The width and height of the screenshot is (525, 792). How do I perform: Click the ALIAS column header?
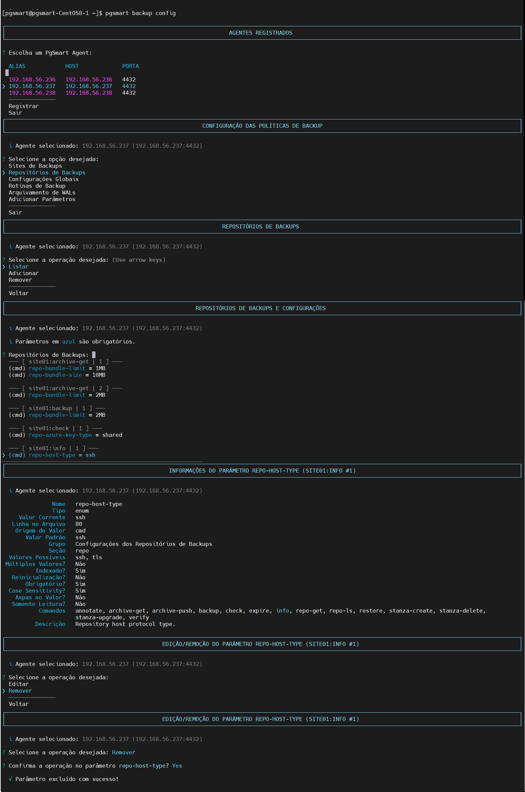pyautogui.click(x=17, y=66)
